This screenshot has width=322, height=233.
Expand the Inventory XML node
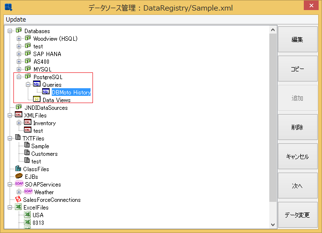pos(19,123)
